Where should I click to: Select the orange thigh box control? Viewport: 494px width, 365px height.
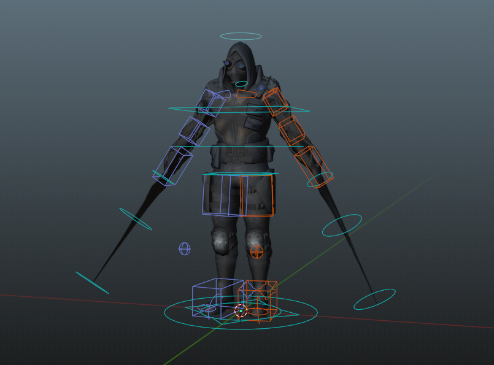(257, 196)
